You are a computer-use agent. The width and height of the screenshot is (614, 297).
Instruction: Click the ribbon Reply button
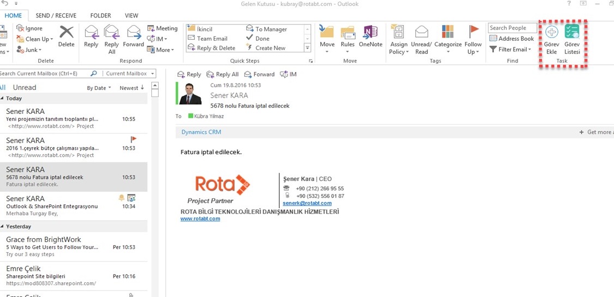[91, 37]
